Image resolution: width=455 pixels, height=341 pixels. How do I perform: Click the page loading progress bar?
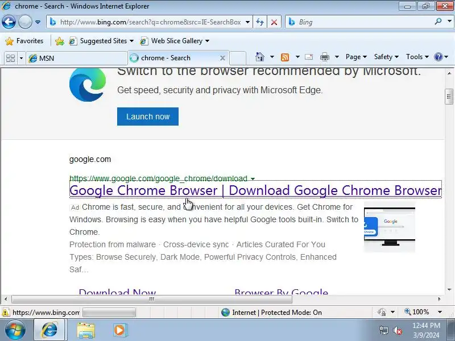(109, 313)
